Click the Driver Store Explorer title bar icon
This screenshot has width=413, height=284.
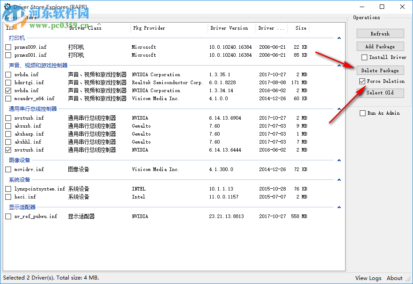point(6,7)
